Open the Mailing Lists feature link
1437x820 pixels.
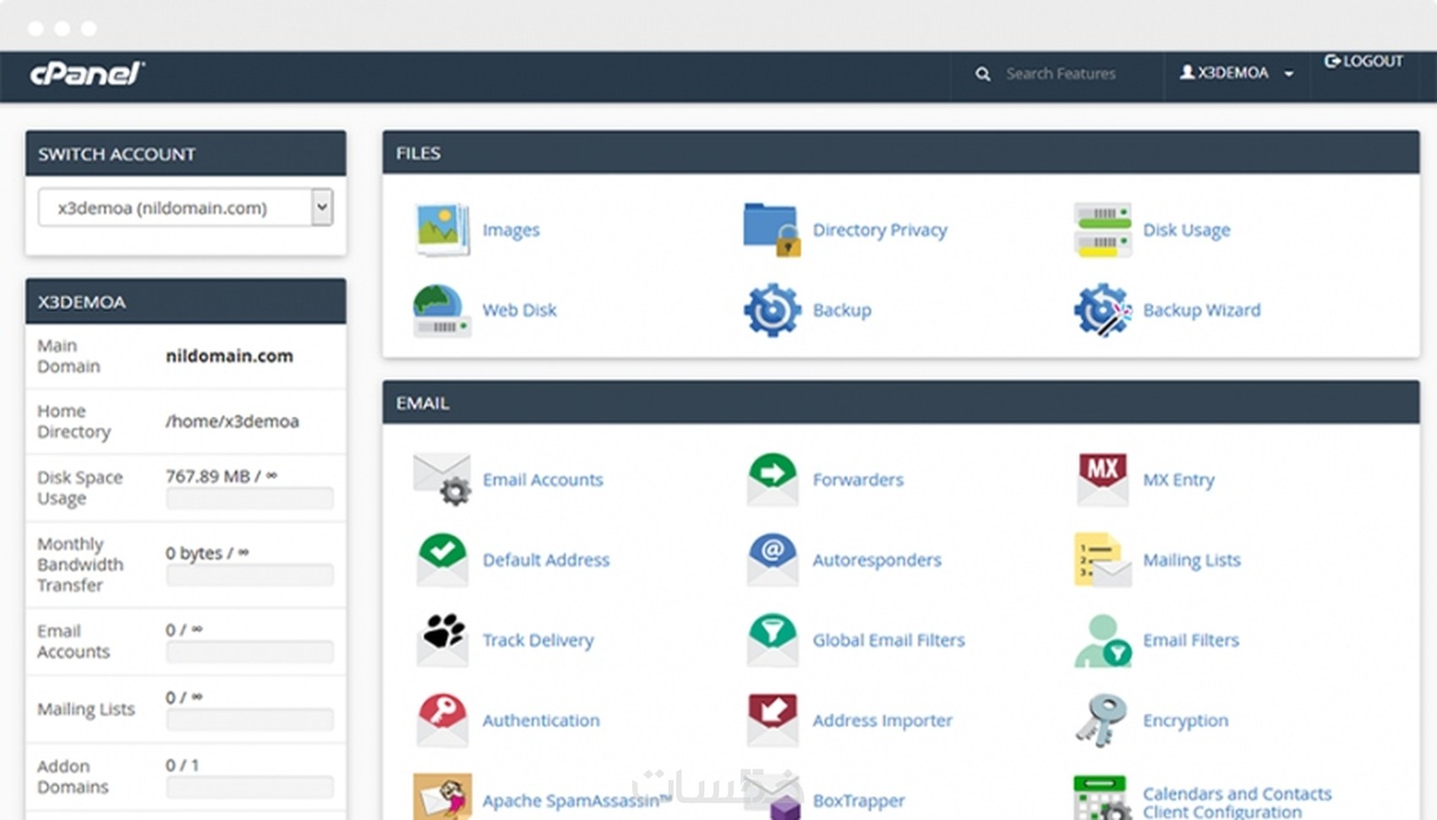click(x=1192, y=560)
